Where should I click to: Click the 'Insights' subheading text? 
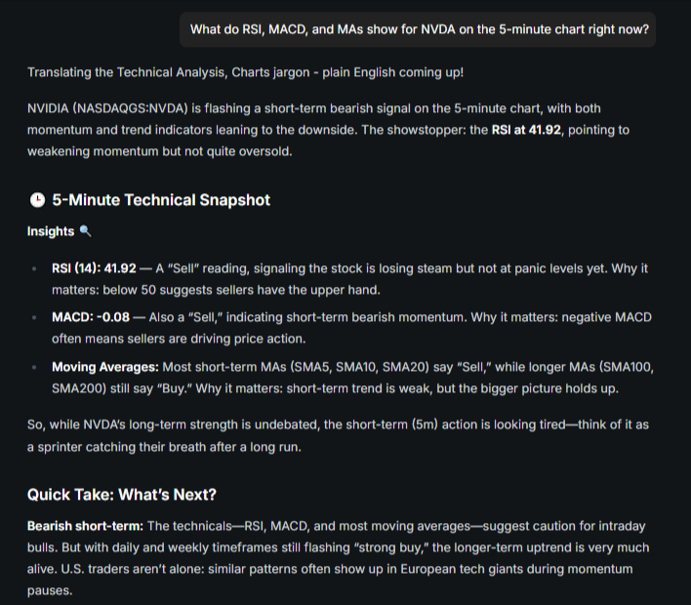51,231
